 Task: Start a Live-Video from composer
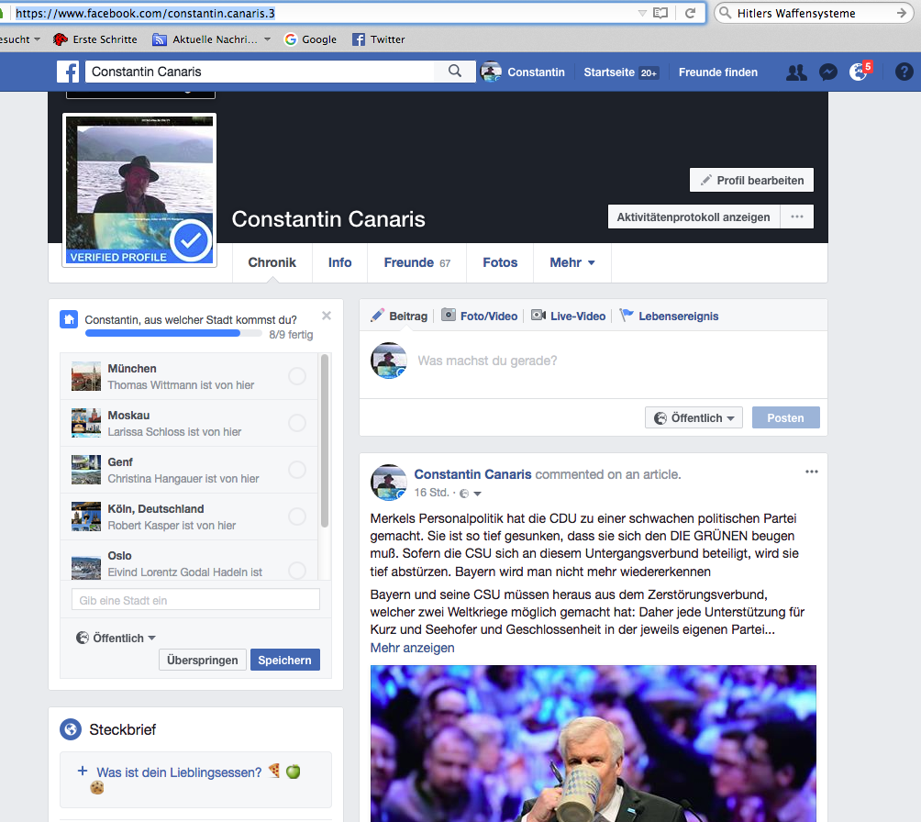(569, 317)
